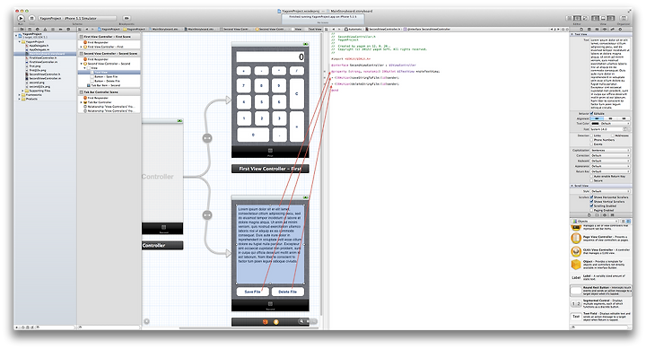Click the Text Color black swatch
Screen dimensions: 646x349
pyautogui.click(x=596, y=123)
